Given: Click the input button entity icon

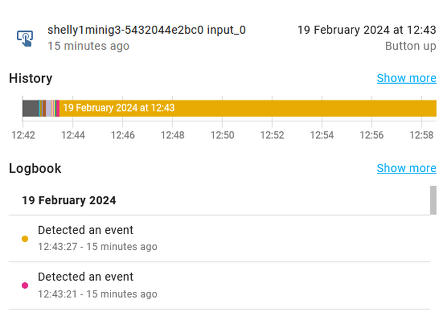Looking at the screenshot, I should (25, 38).
